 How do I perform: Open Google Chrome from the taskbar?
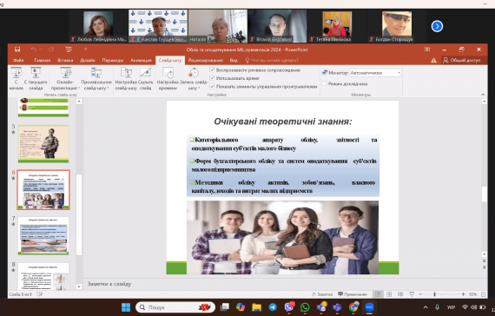pyautogui.click(x=353, y=307)
